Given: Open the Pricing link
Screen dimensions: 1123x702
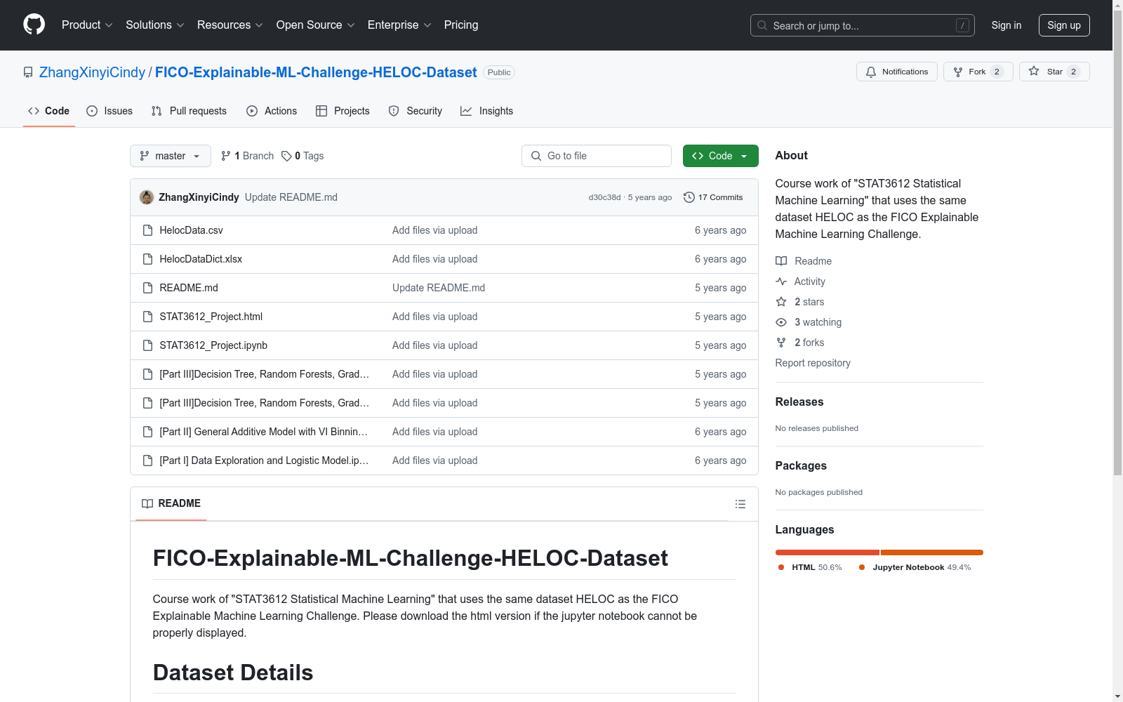Looking at the screenshot, I should 461,25.
